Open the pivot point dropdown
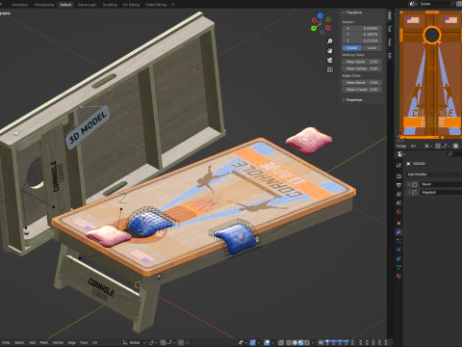 [x=153, y=342]
